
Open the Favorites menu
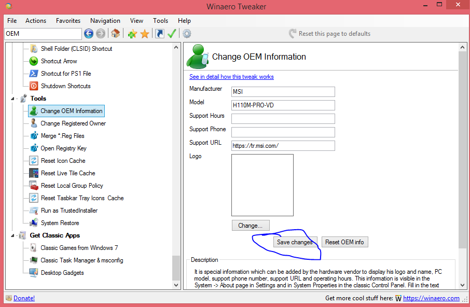click(x=68, y=21)
